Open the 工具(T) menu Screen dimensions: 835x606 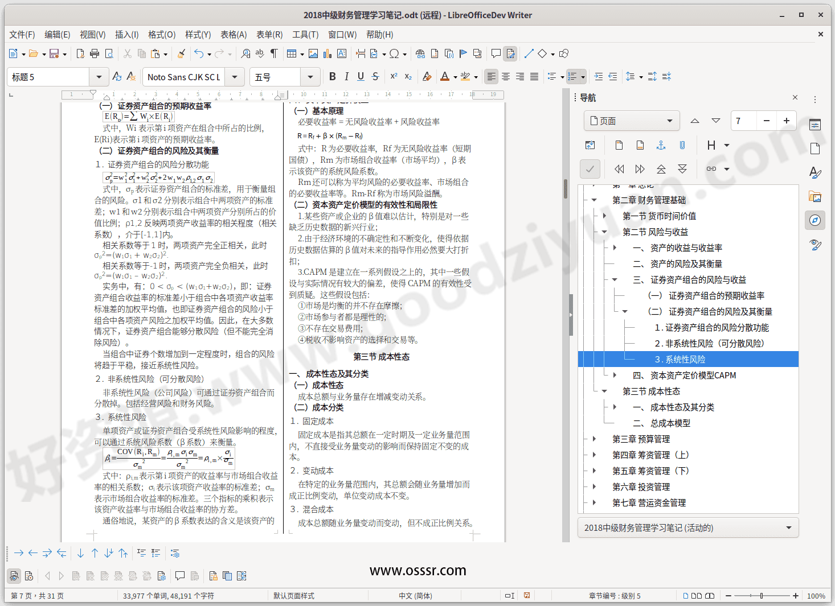pos(305,35)
